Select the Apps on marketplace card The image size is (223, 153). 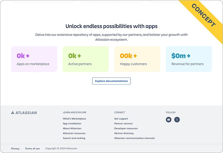click(34, 59)
